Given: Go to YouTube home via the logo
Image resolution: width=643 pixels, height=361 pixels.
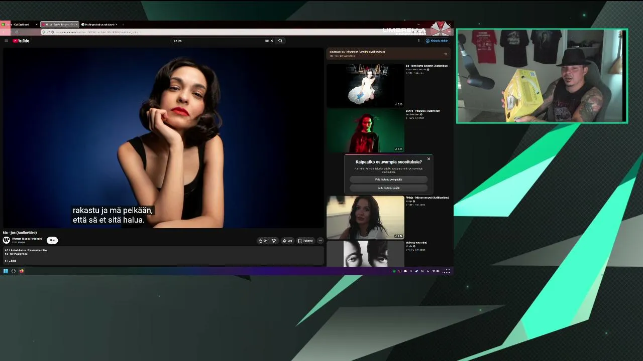Looking at the screenshot, I should [x=21, y=41].
